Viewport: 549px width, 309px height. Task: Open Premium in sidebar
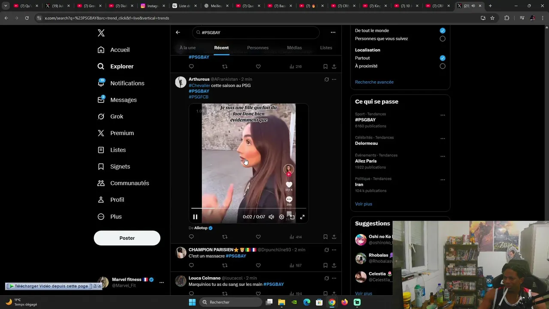[x=116, y=133]
